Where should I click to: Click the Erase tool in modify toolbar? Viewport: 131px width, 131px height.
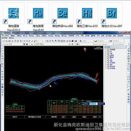click(129, 48)
